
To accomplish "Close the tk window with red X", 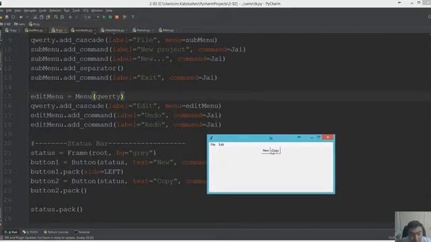I will [x=328, y=137].
